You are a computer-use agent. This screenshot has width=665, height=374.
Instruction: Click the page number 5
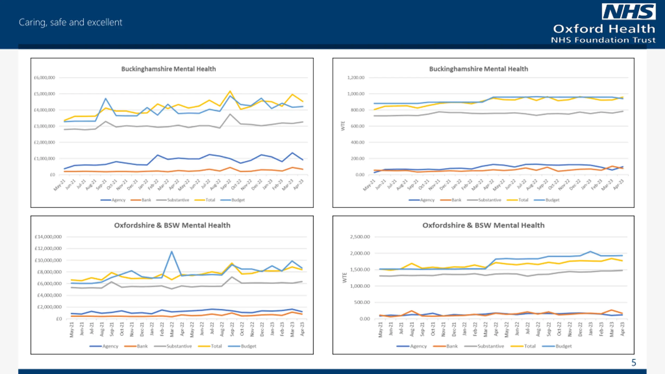pyautogui.click(x=634, y=363)
